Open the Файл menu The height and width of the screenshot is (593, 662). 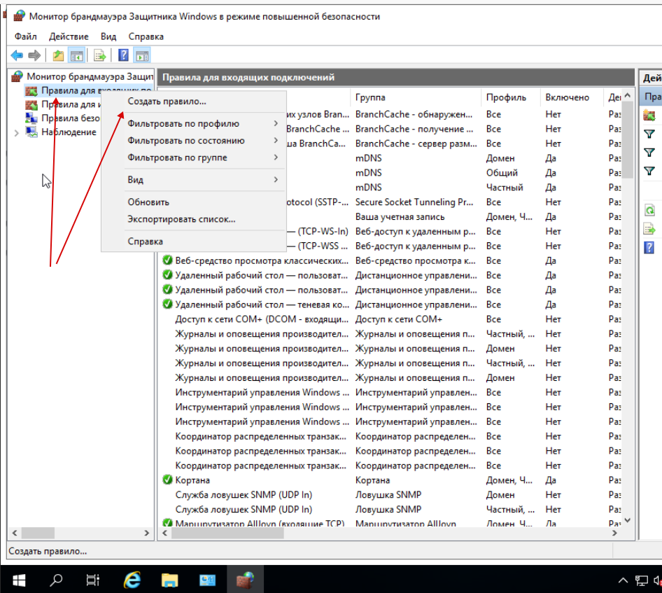pos(26,36)
